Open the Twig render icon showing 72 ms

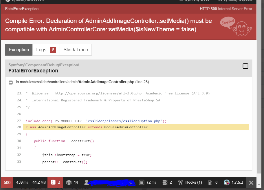[x=147, y=182]
